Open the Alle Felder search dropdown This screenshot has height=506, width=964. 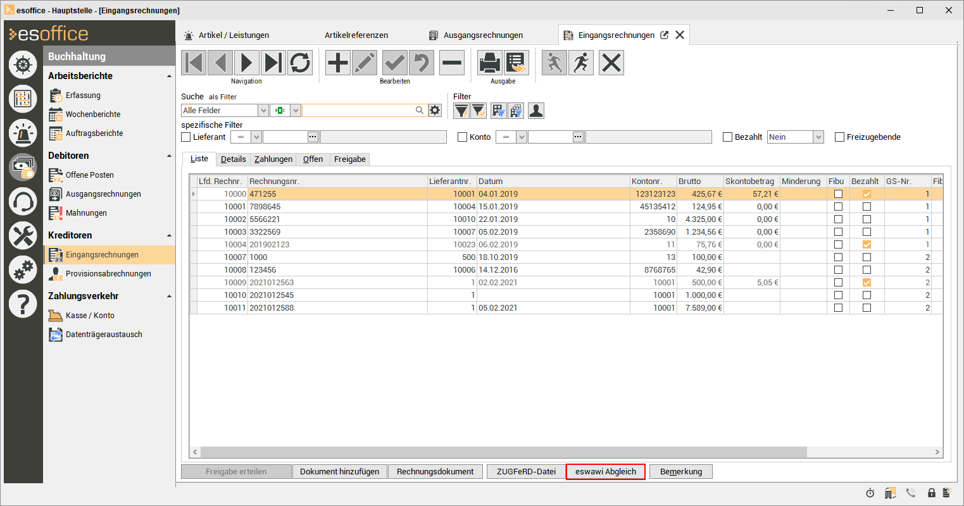(x=263, y=110)
